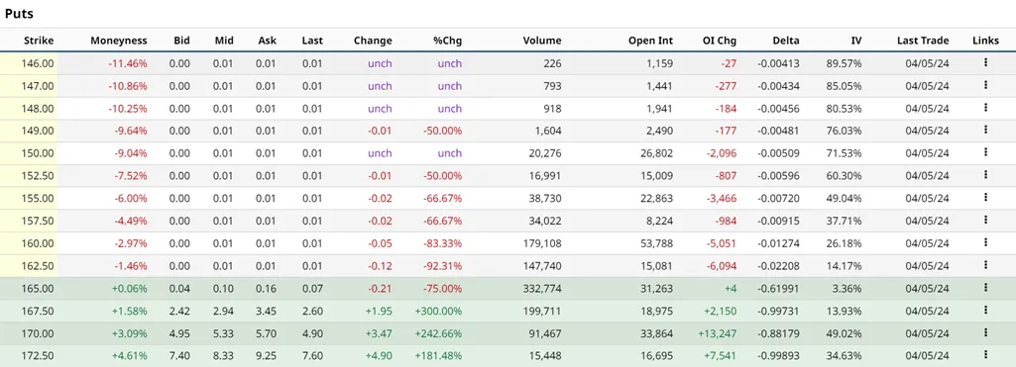Sort table by Last column header
Viewport: 1016px width, 367px height.
[x=312, y=40]
